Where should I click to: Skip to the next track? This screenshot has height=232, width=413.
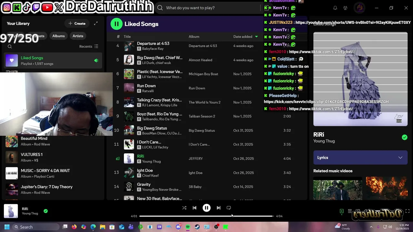tap(218, 208)
